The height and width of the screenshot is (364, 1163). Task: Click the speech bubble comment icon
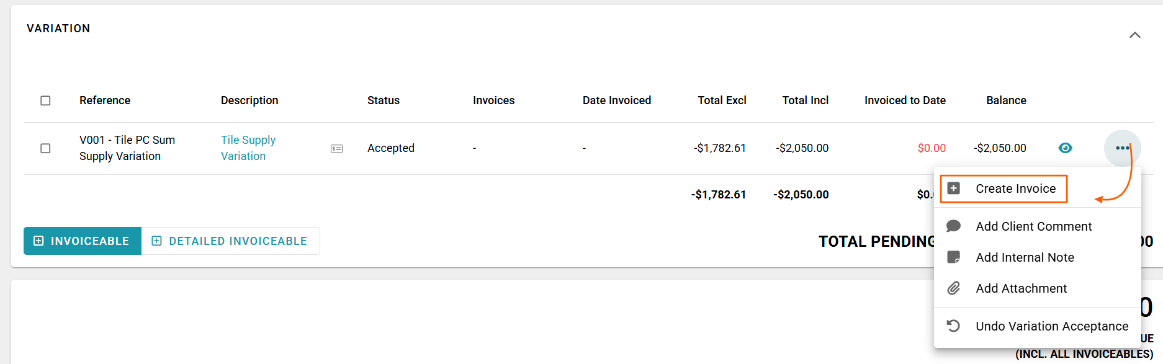tap(954, 226)
